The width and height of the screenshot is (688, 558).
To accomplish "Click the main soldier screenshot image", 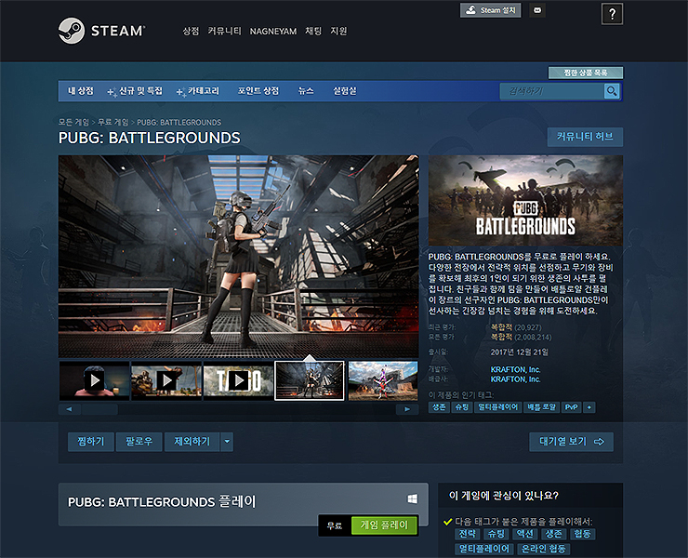I will (x=239, y=257).
